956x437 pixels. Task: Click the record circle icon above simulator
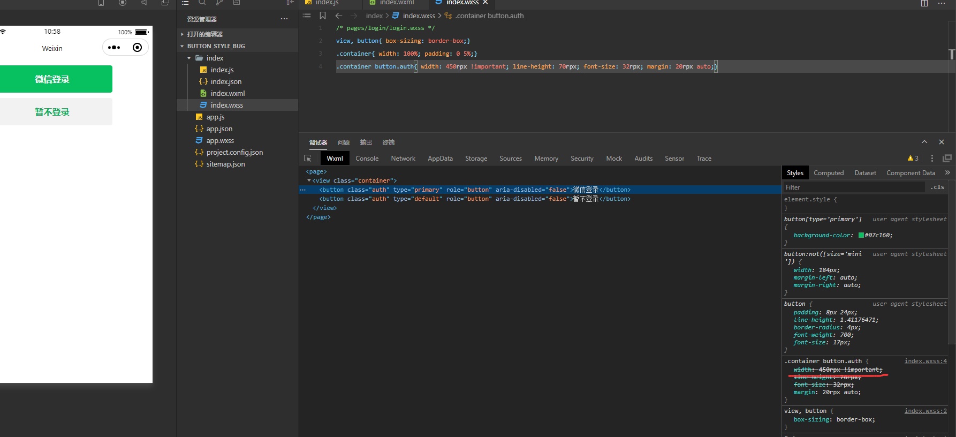point(123,3)
